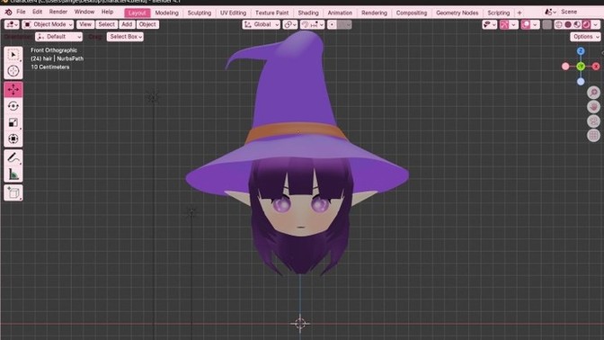The width and height of the screenshot is (604, 340).
Task: Open the viewport shading options arrow
Action: 596,24
